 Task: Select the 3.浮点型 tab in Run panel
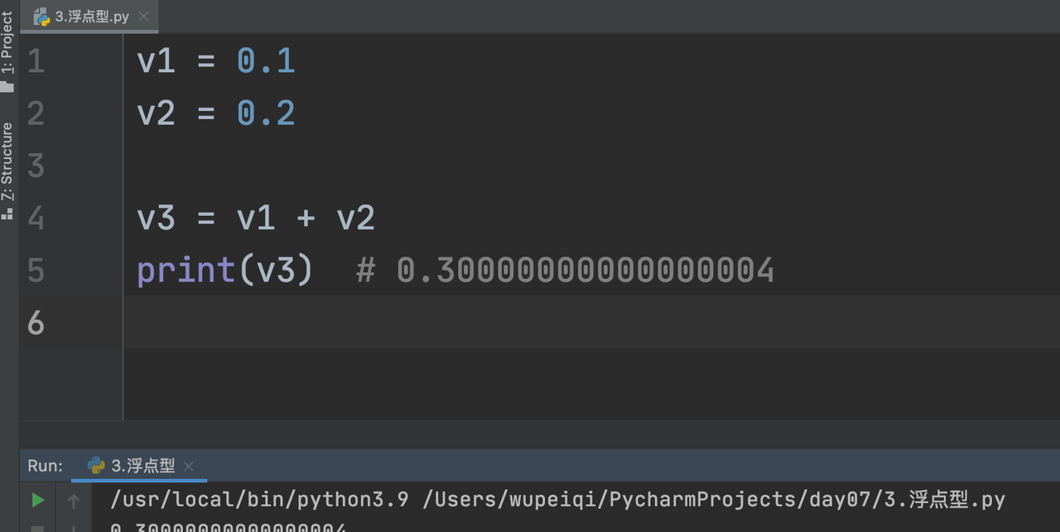point(143,466)
